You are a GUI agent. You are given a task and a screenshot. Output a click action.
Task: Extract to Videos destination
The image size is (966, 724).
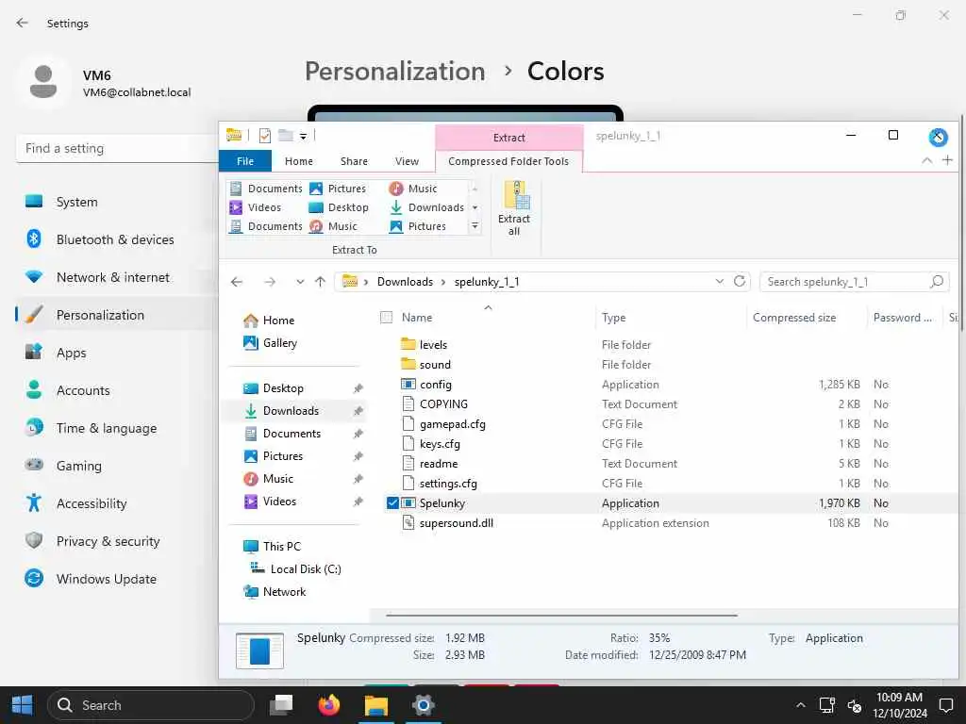pos(255,207)
